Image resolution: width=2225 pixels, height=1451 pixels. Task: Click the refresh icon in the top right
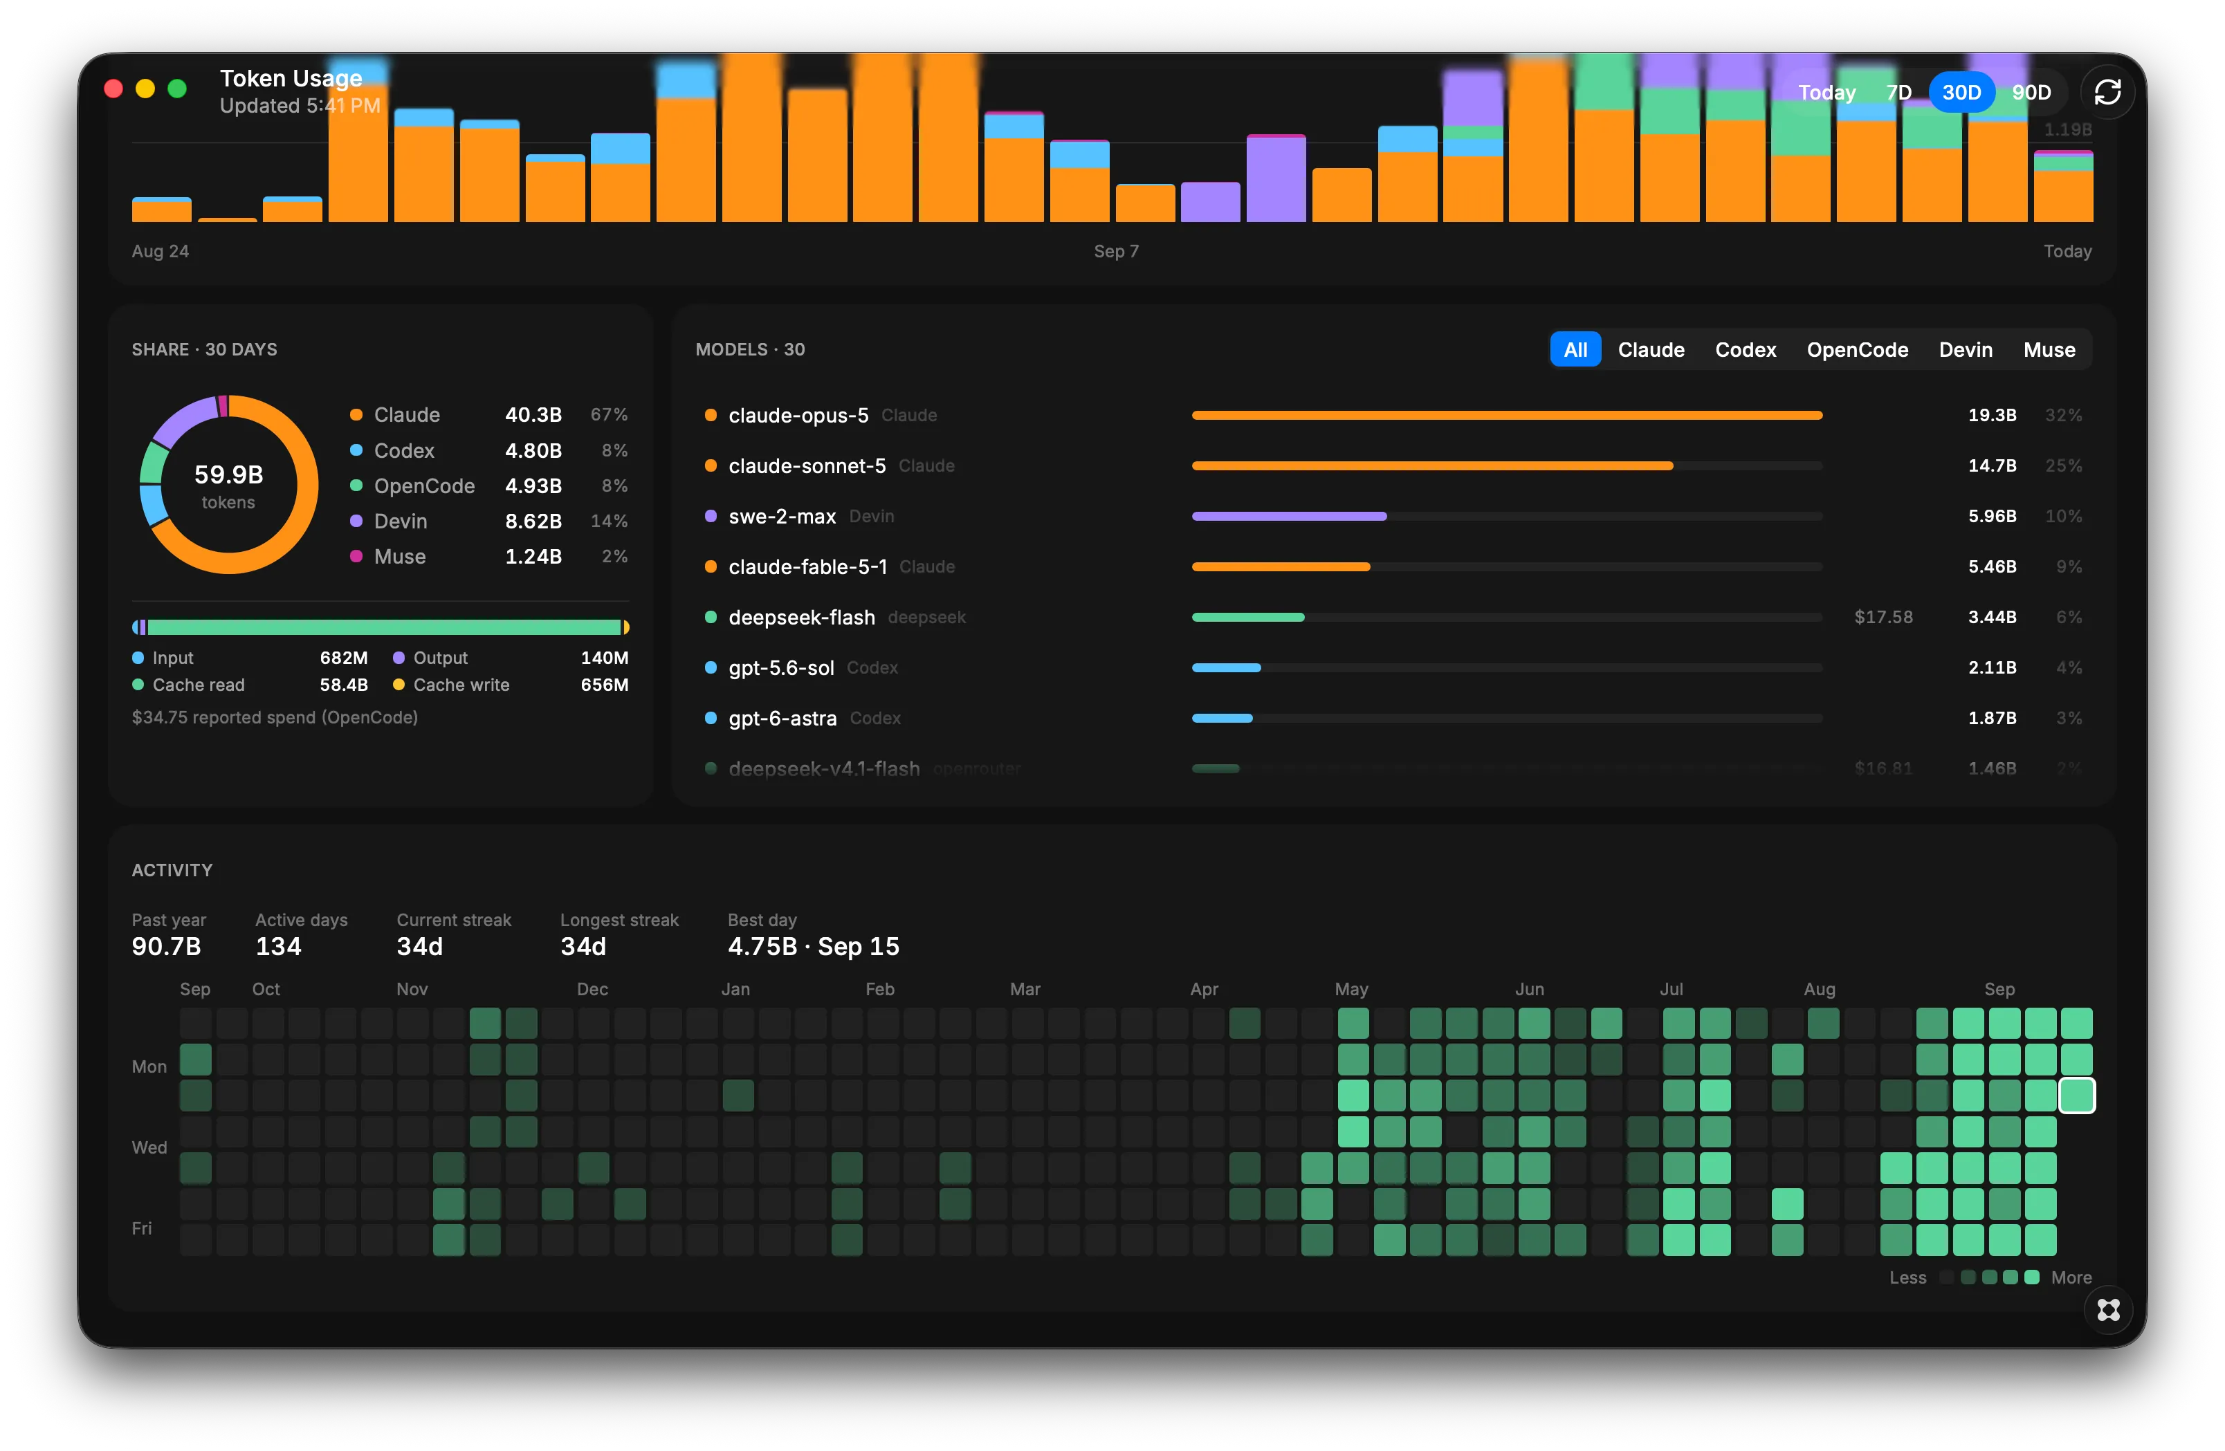pyautogui.click(x=2107, y=91)
